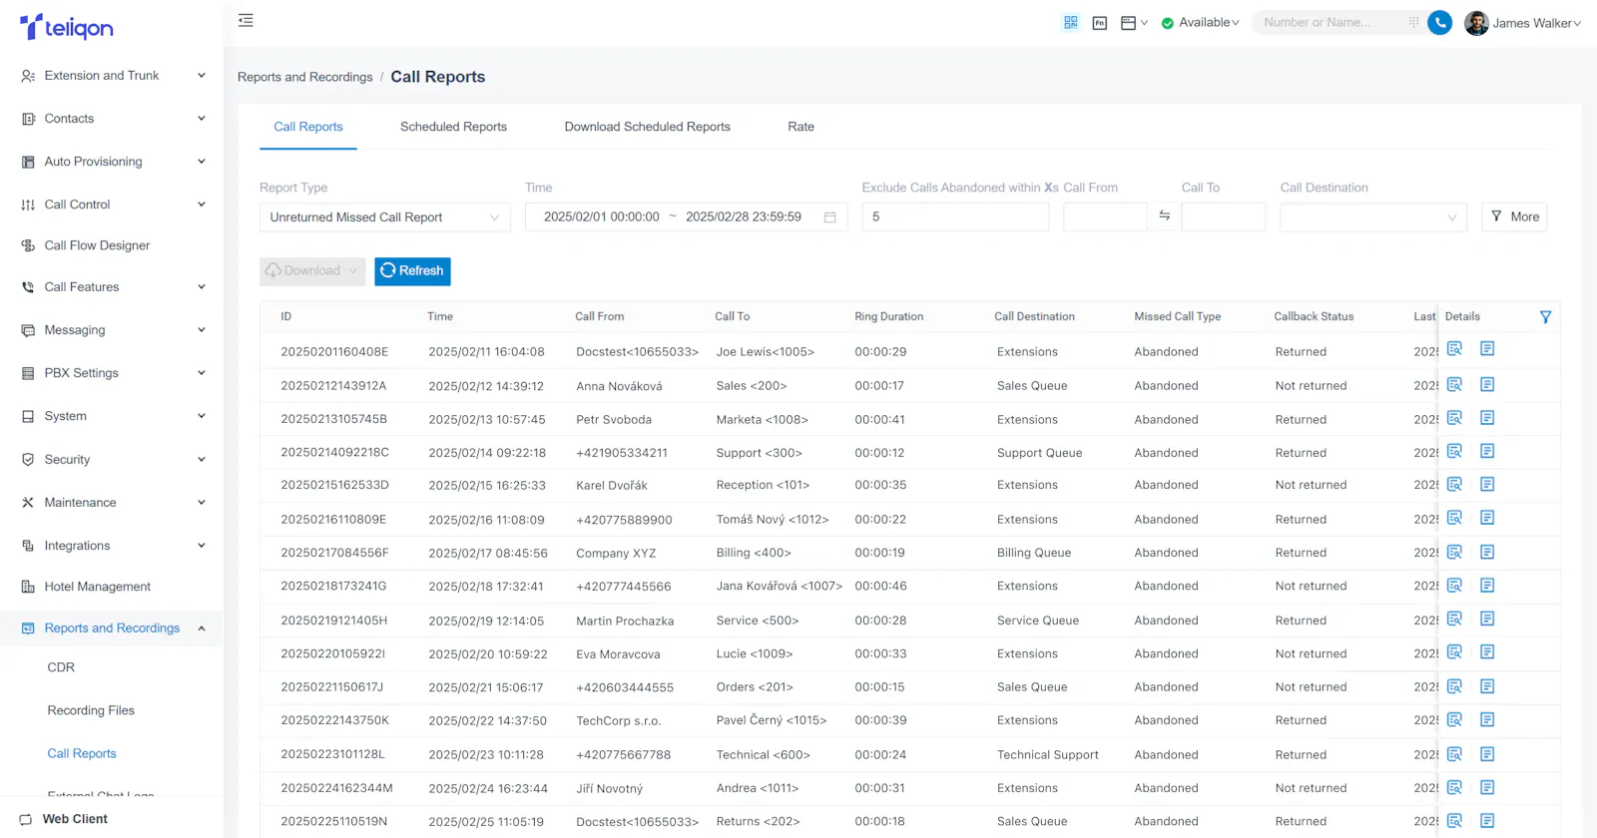Expand the Contacts sidebar menu

[113, 119]
